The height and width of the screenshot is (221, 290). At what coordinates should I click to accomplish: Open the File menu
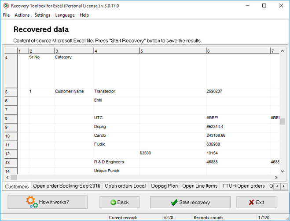[x=6, y=15]
